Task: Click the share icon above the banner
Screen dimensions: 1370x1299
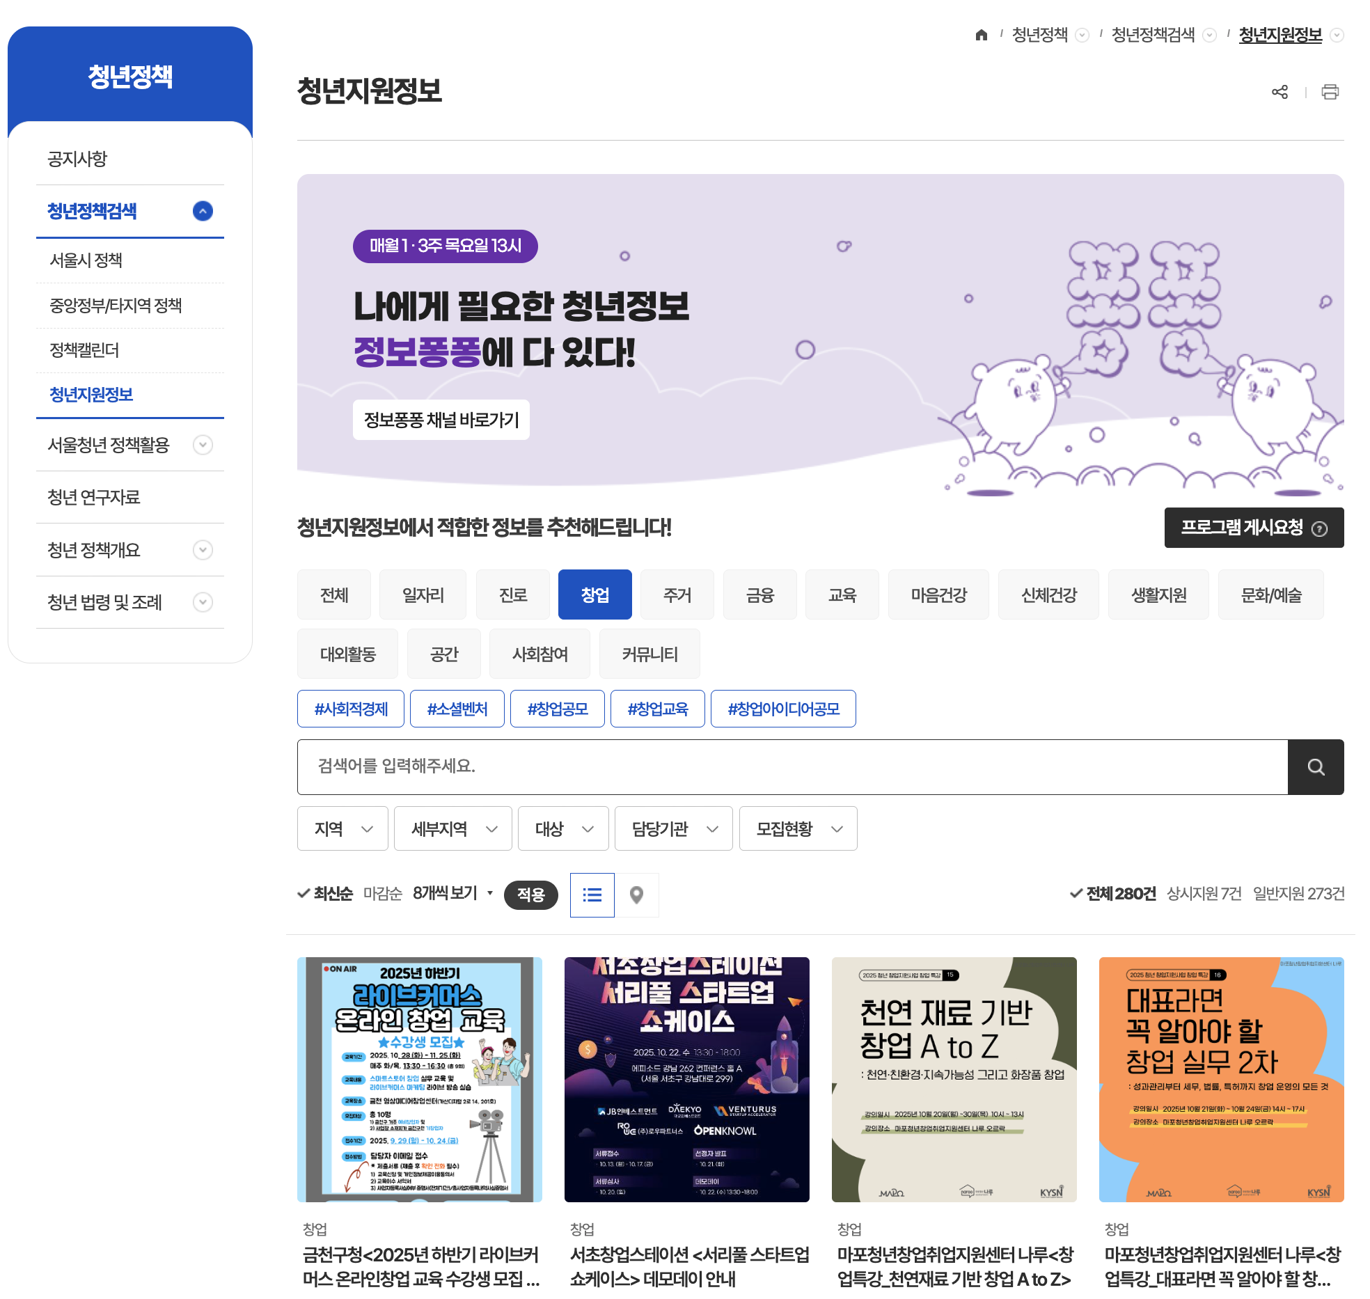Action: point(1281,91)
